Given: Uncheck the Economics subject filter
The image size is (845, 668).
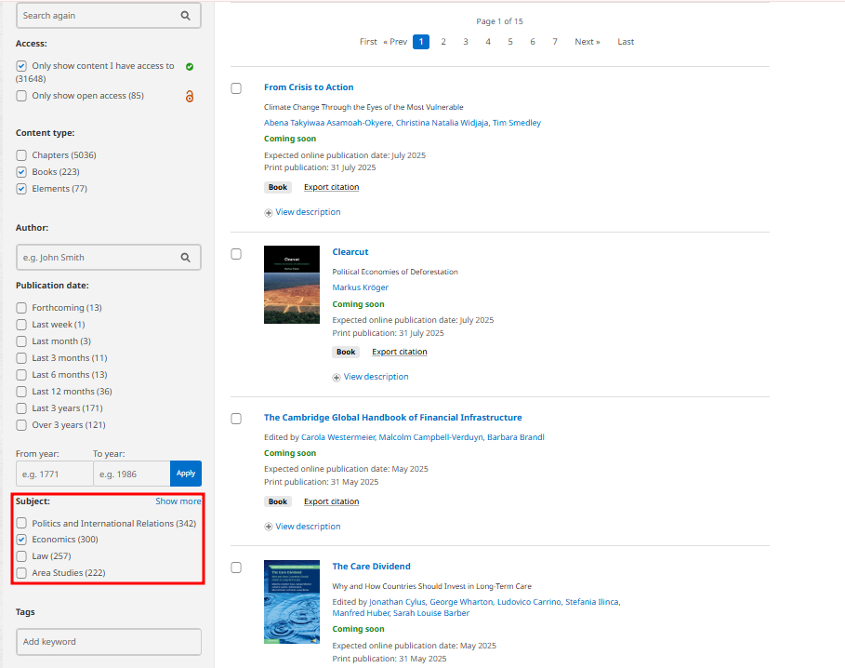Looking at the screenshot, I should pyautogui.click(x=21, y=540).
